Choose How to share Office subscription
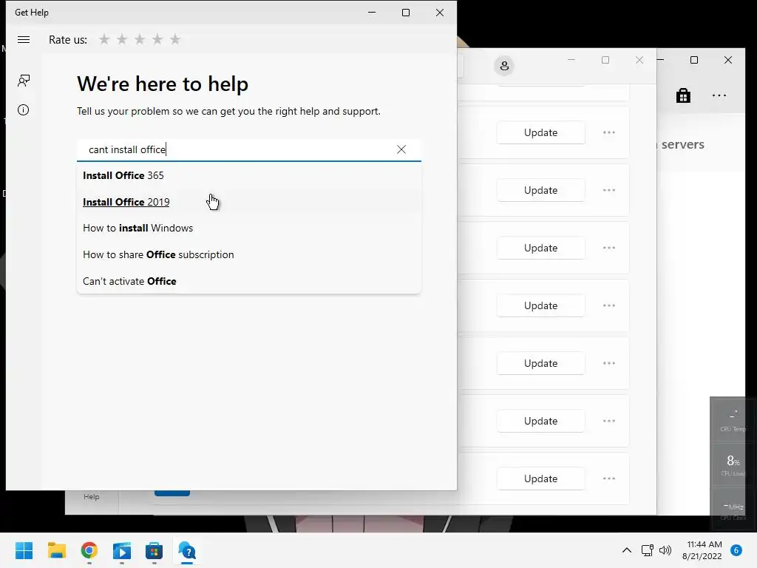The image size is (757, 568). tap(248, 254)
